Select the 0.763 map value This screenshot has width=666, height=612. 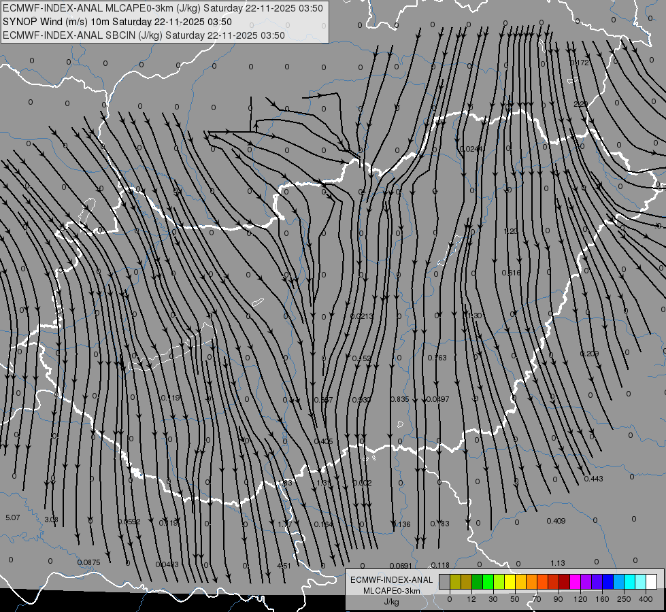pyautogui.click(x=437, y=358)
